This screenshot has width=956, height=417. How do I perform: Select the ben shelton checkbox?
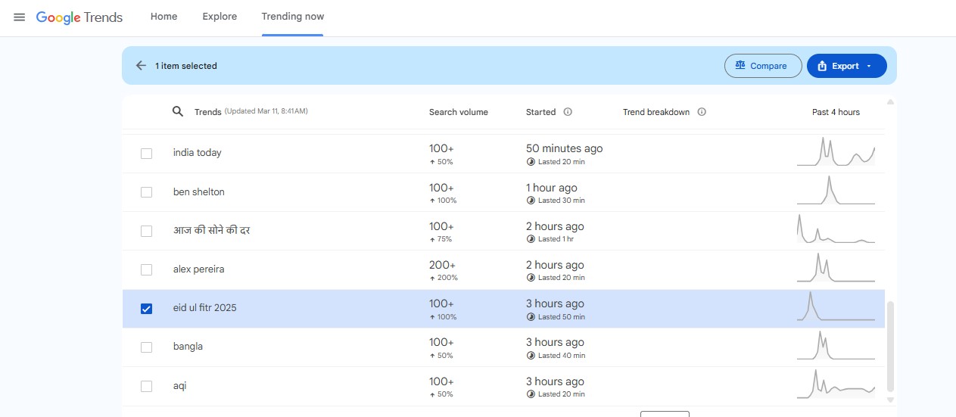coord(147,192)
